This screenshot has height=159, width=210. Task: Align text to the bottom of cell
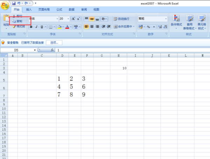pos(97,19)
